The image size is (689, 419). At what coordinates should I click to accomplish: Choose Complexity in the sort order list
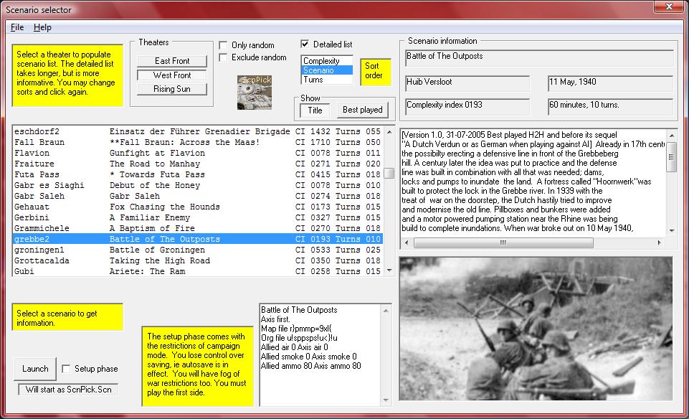[327, 61]
